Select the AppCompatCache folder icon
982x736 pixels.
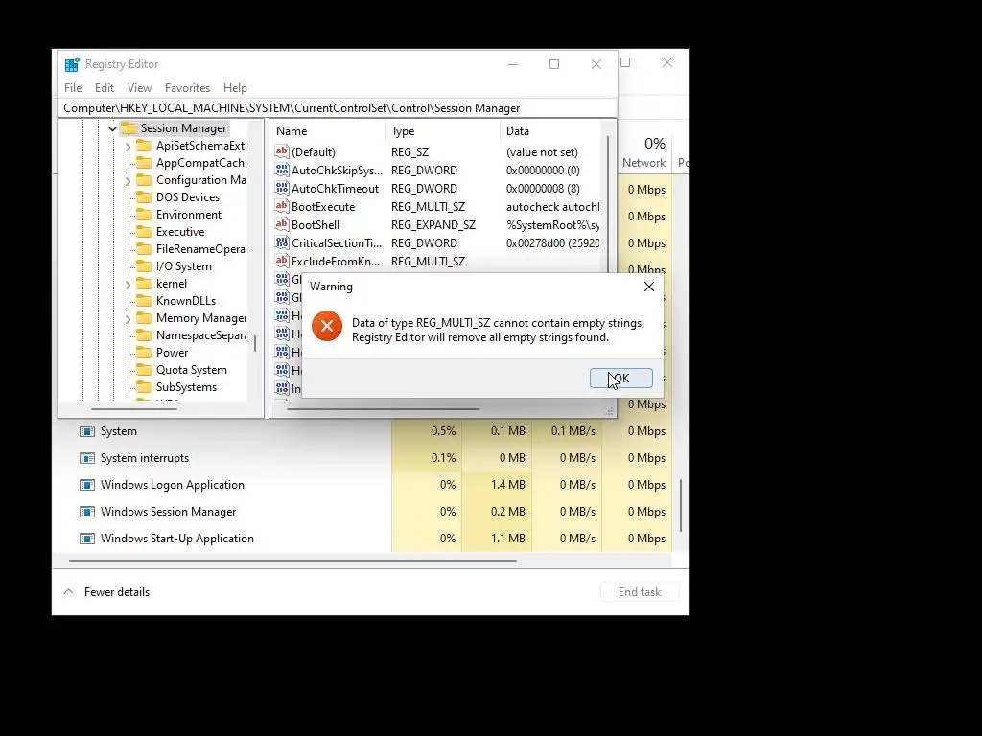(144, 163)
